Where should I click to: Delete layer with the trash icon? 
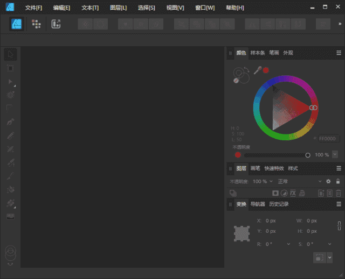339,193
